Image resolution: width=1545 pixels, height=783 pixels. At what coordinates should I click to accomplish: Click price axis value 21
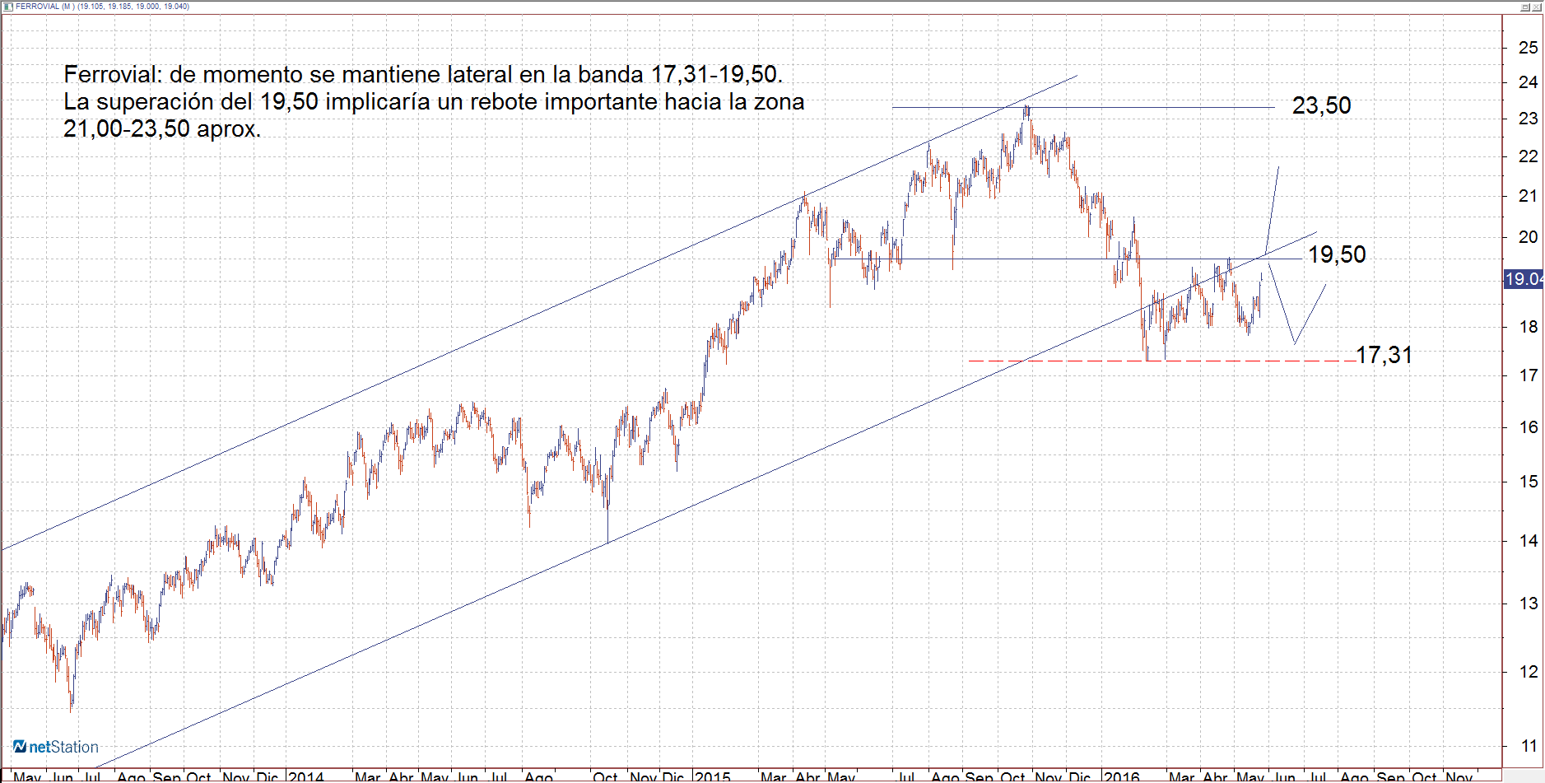(x=1528, y=196)
